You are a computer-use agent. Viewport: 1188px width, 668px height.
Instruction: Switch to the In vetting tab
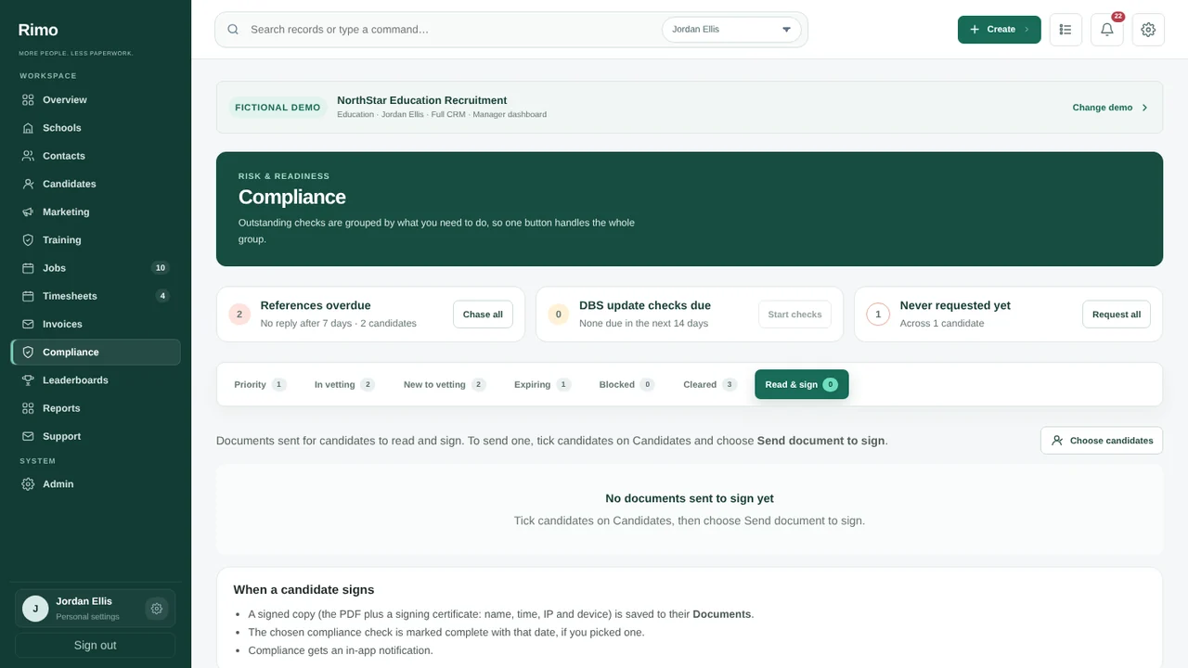[x=344, y=384]
